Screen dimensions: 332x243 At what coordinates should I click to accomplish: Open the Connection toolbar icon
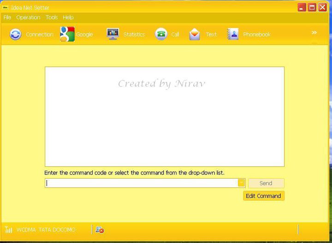pos(16,34)
